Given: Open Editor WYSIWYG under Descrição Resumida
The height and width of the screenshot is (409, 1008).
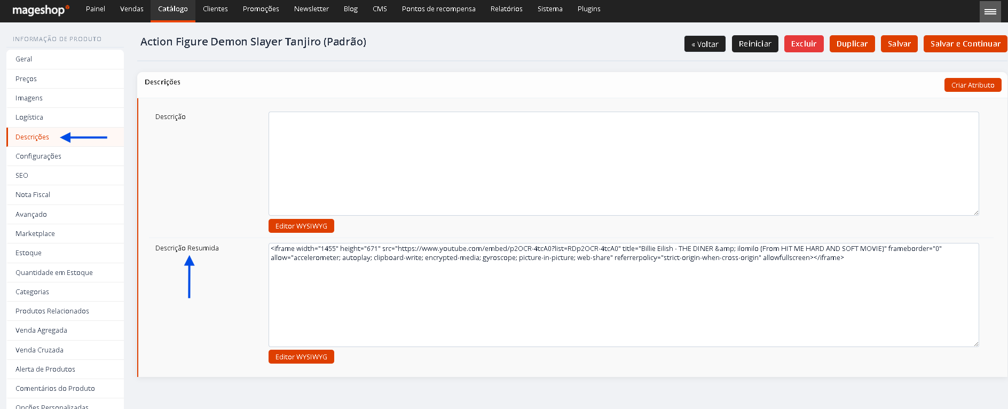Looking at the screenshot, I should (301, 357).
